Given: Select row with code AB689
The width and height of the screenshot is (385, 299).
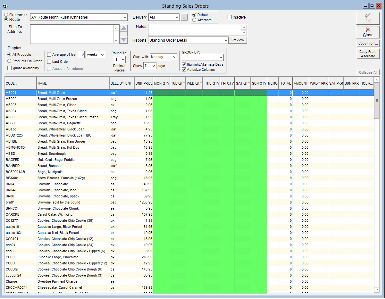Looking at the screenshot, I should click(189, 123).
